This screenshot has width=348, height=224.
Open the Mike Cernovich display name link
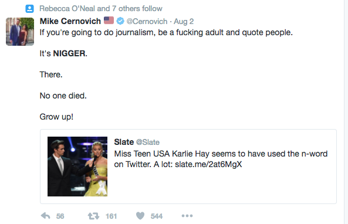click(x=70, y=21)
